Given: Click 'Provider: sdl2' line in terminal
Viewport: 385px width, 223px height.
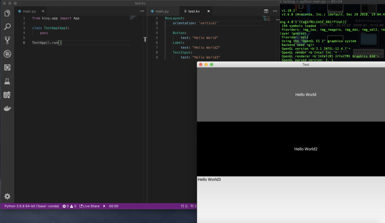Looking at the screenshot, I should 295,37.
